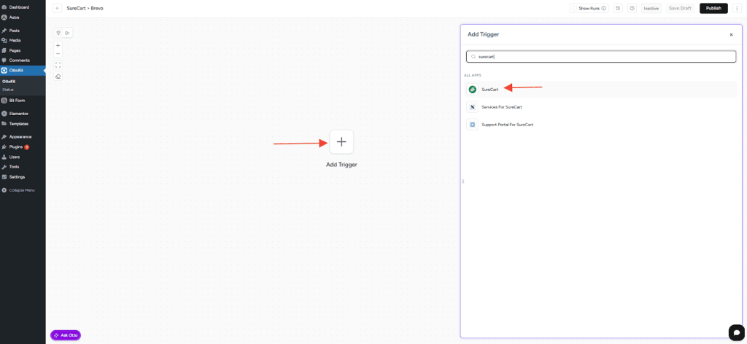Toggle the Inactive workflow status
The image size is (747, 344).
coord(651,8)
